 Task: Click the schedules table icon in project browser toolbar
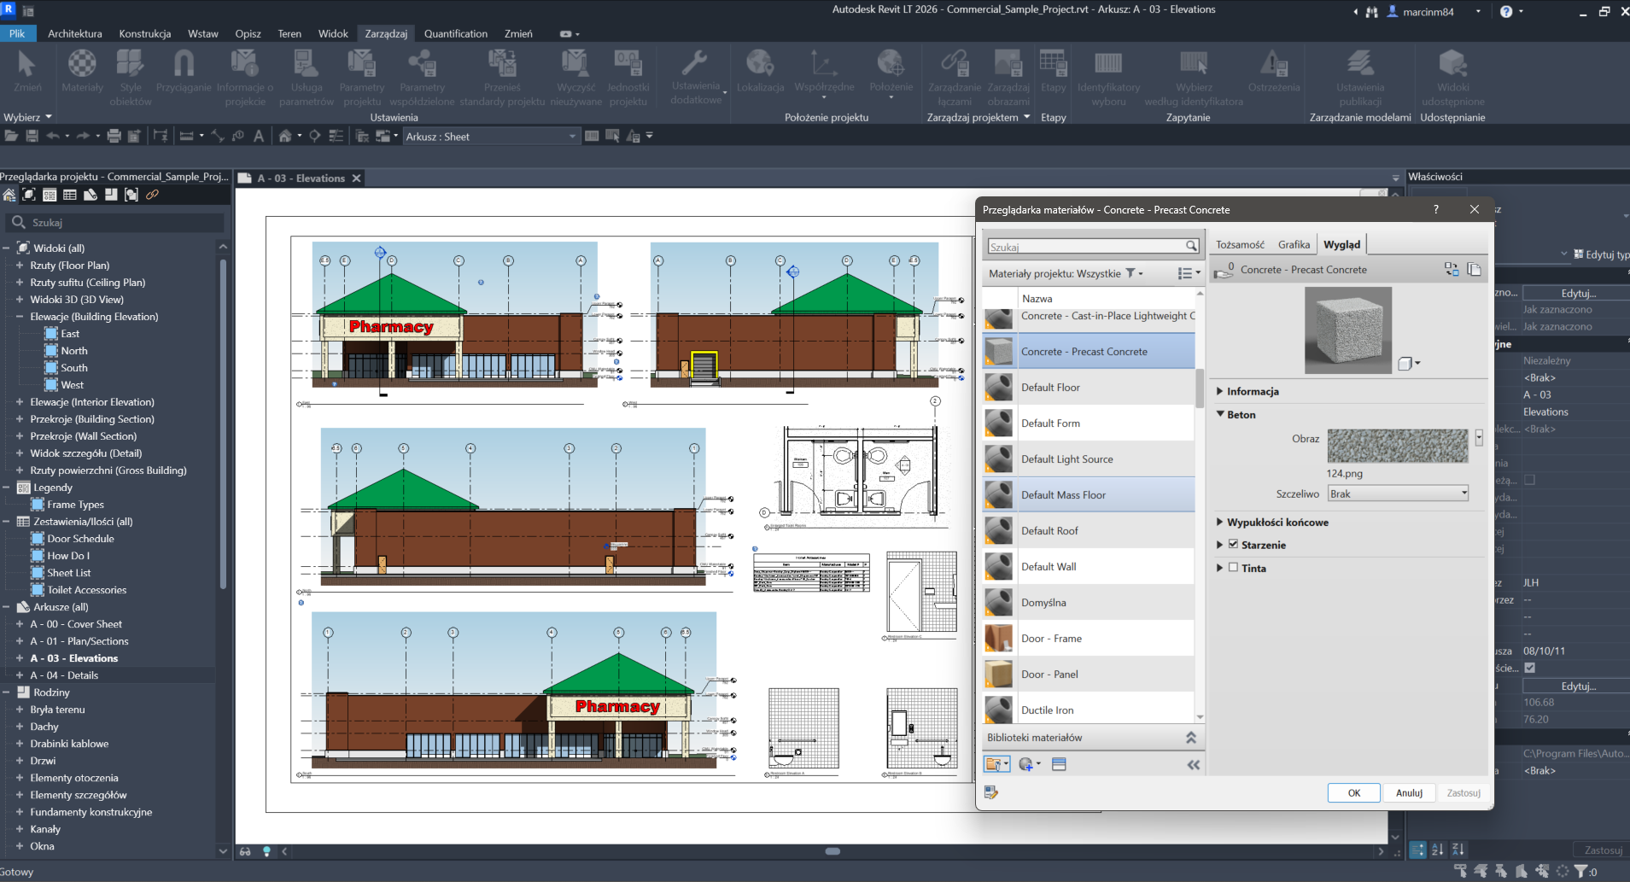coord(70,195)
